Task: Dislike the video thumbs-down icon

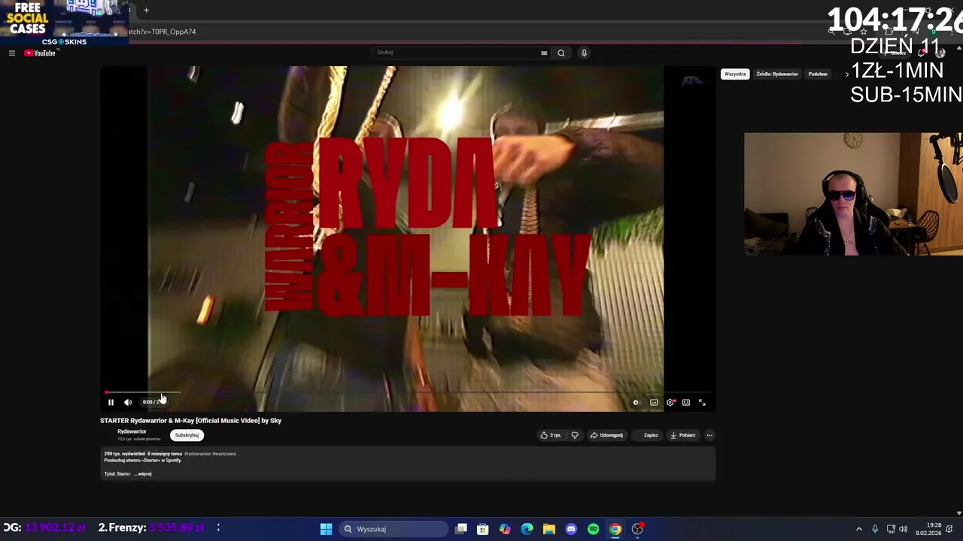Action: pos(575,435)
